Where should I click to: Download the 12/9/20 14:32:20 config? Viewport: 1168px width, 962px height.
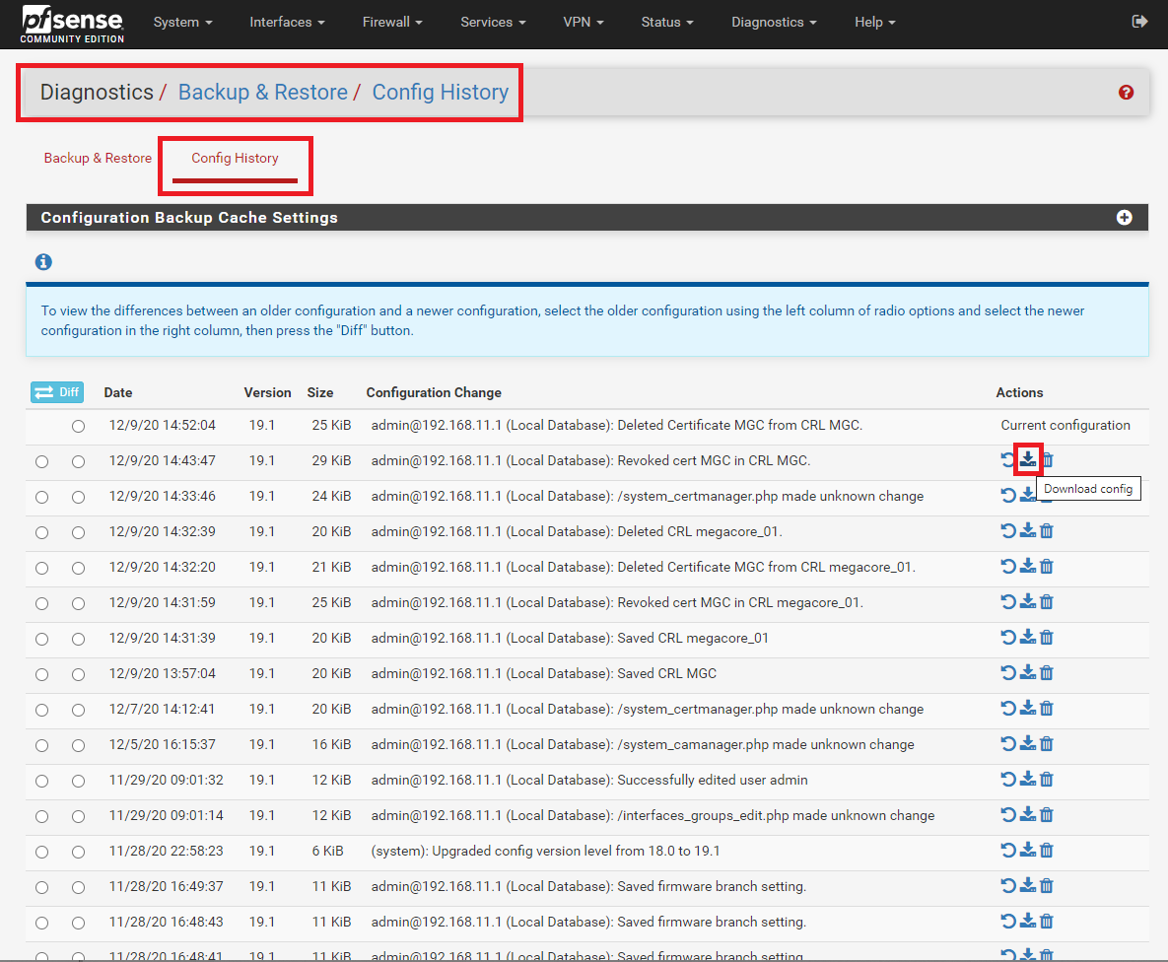point(1028,567)
